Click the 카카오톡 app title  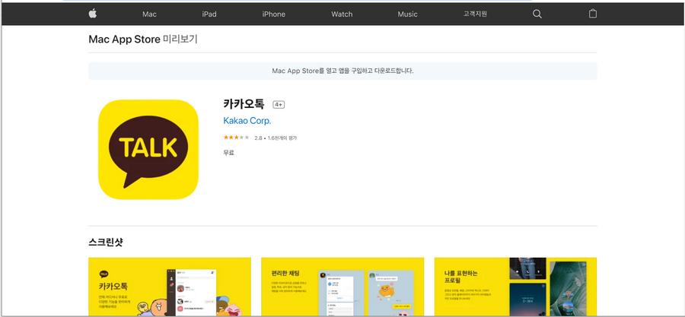(244, 104)
